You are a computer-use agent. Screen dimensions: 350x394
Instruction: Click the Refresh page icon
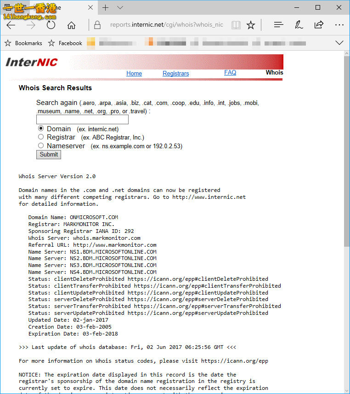tap(51, 25)
